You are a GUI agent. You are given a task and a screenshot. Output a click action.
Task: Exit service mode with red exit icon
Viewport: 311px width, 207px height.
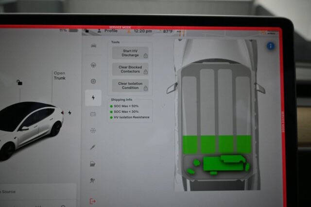coord(92,201)
